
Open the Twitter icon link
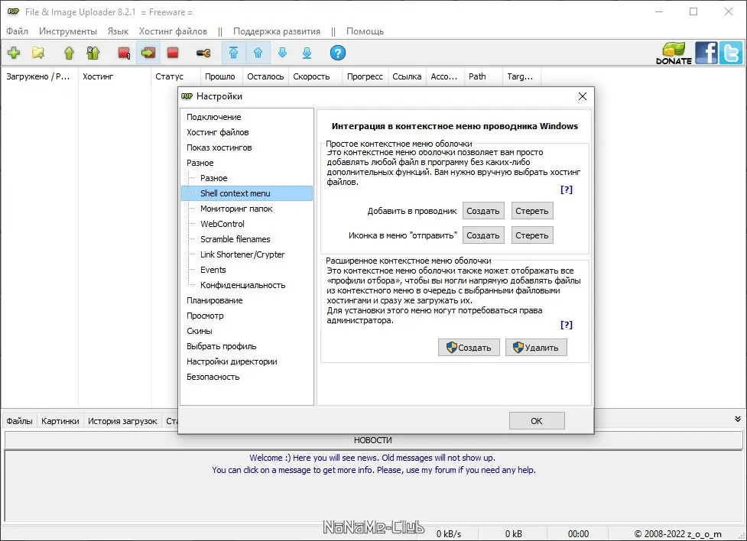coord(730,53)
